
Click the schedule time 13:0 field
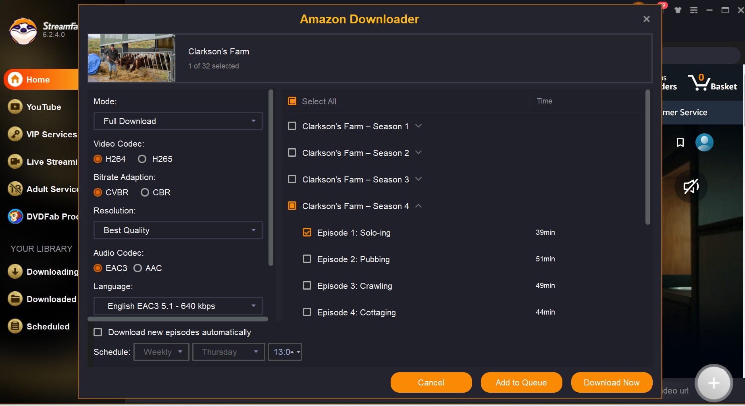click(285, 352)
